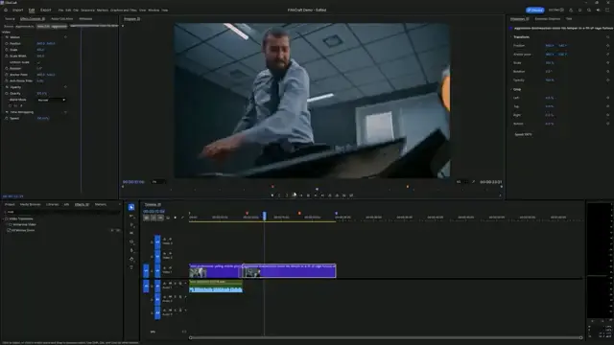Select the Pen tool in the toolbox
614x345 pixels.
131,250
